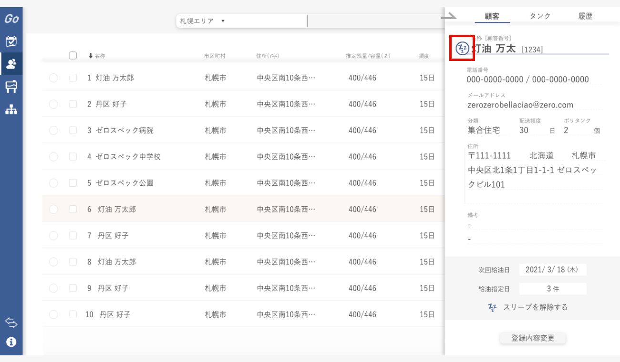Check the checkbox for row 1 灯油 万太郎
620x362 pixels.
tap(72, 78)
